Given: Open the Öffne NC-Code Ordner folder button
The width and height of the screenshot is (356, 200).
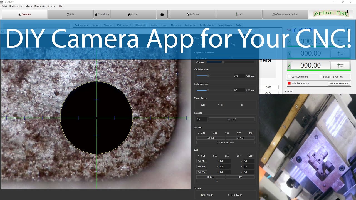Looking at the screenshot, I should 285,14.
